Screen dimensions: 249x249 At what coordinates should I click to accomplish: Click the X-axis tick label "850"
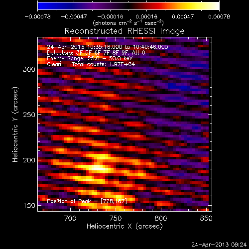(206, 218)
